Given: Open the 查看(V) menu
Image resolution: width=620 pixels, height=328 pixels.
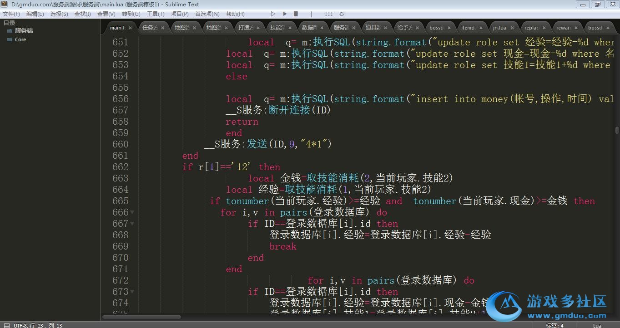Looking at the screenshot, I should (x=106, y=14).
